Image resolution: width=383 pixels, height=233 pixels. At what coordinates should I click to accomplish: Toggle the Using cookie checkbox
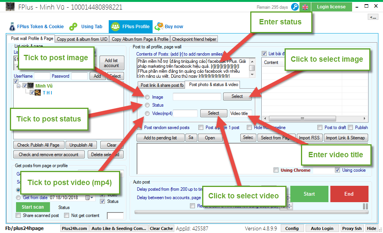pos(337,170)
